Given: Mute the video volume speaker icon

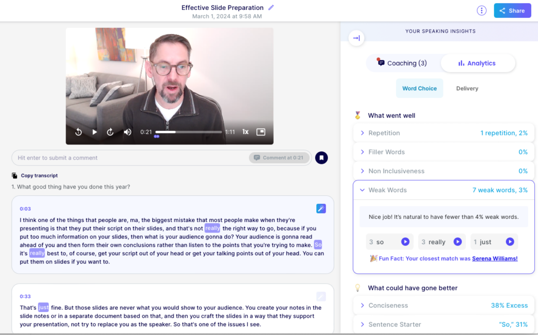Looking at the screenshot, I should (127, 132).
